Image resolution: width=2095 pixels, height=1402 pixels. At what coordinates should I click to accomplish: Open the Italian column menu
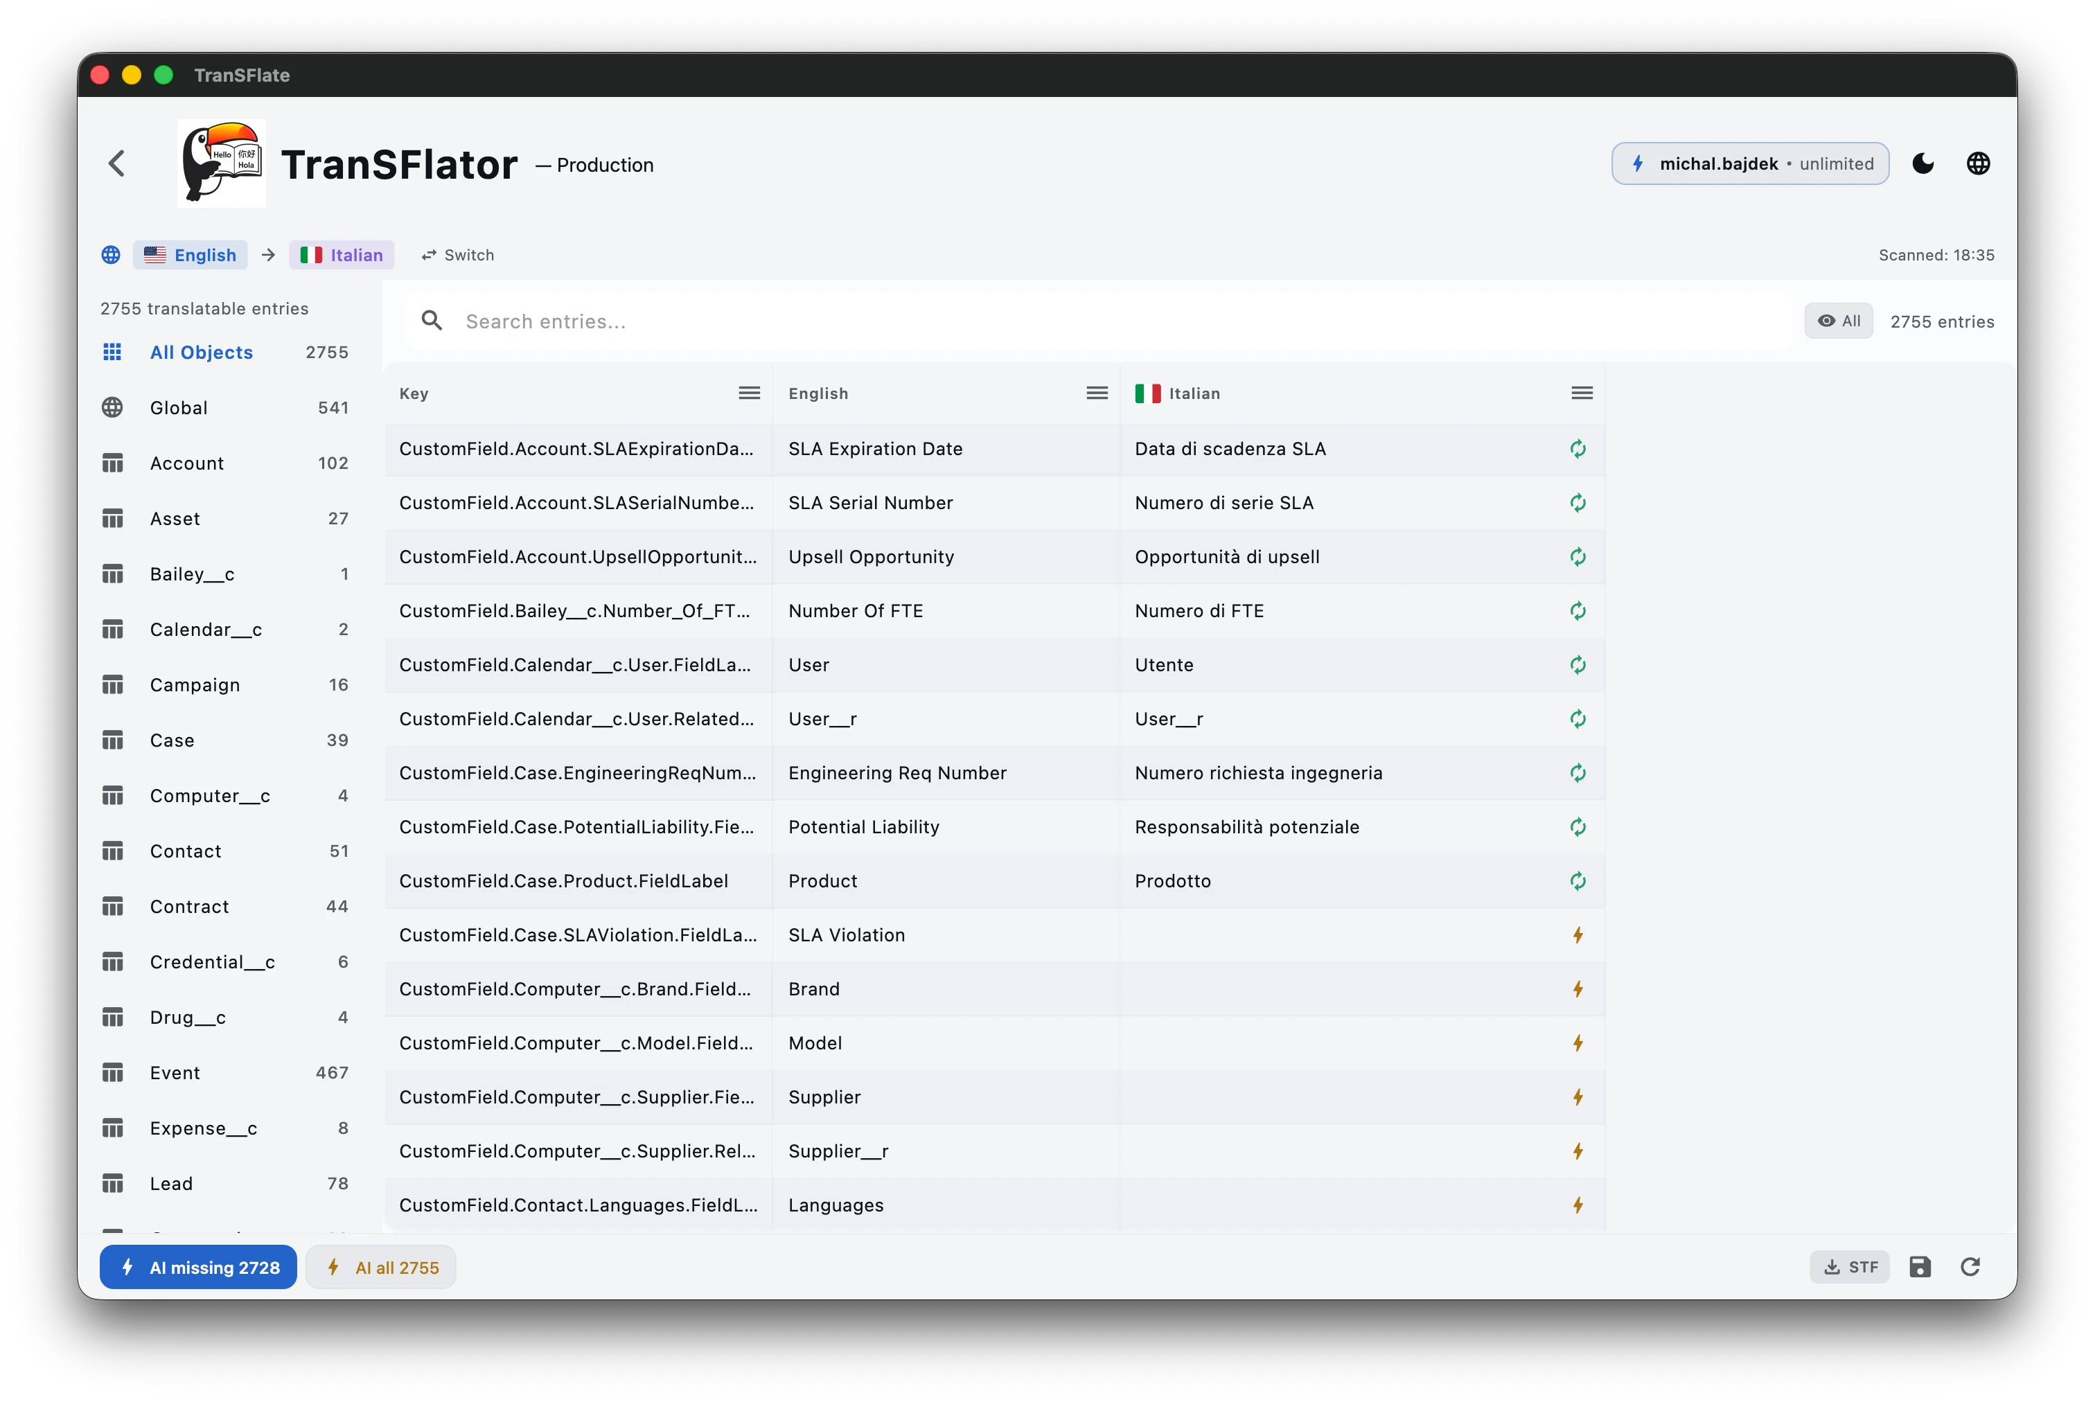pyautogui.click(x=1582, y=393)
